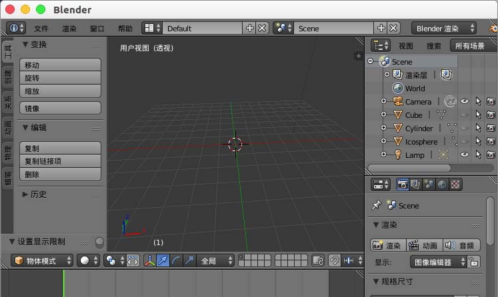Open the scene browse icon
Viewport: 498px width, 297px height.
coord(283,28)
